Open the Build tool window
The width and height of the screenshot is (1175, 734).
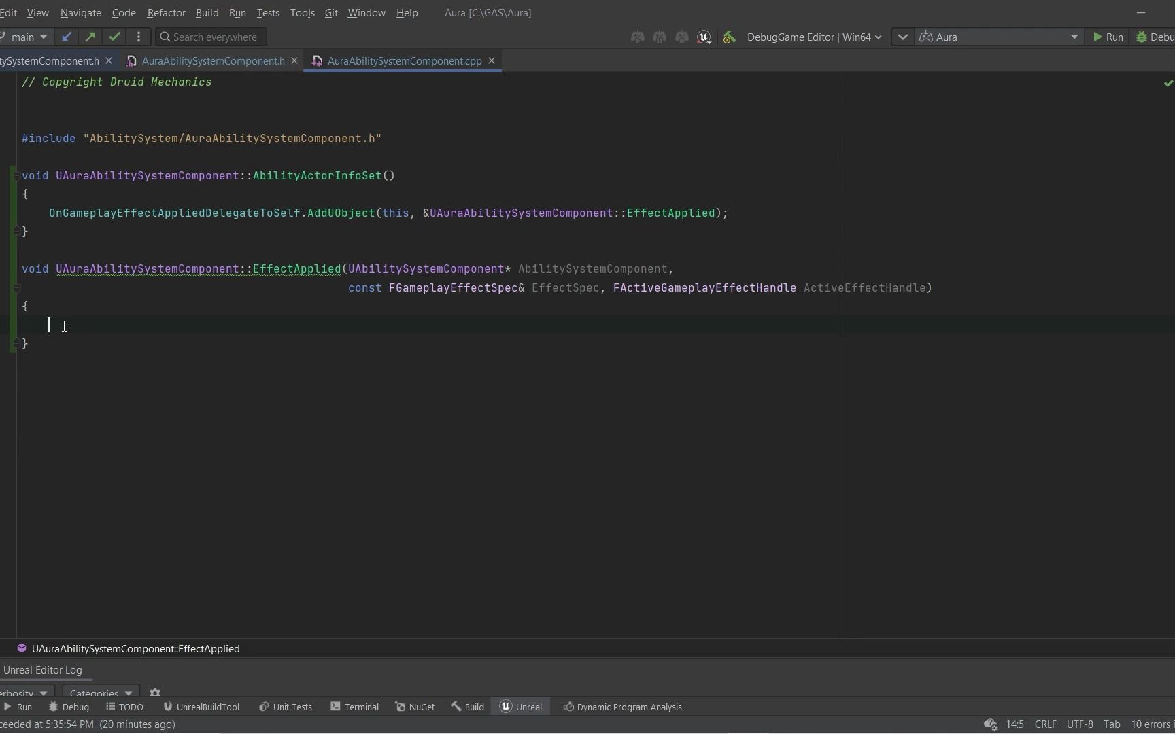pyautogui.click(x=468, y=707)
